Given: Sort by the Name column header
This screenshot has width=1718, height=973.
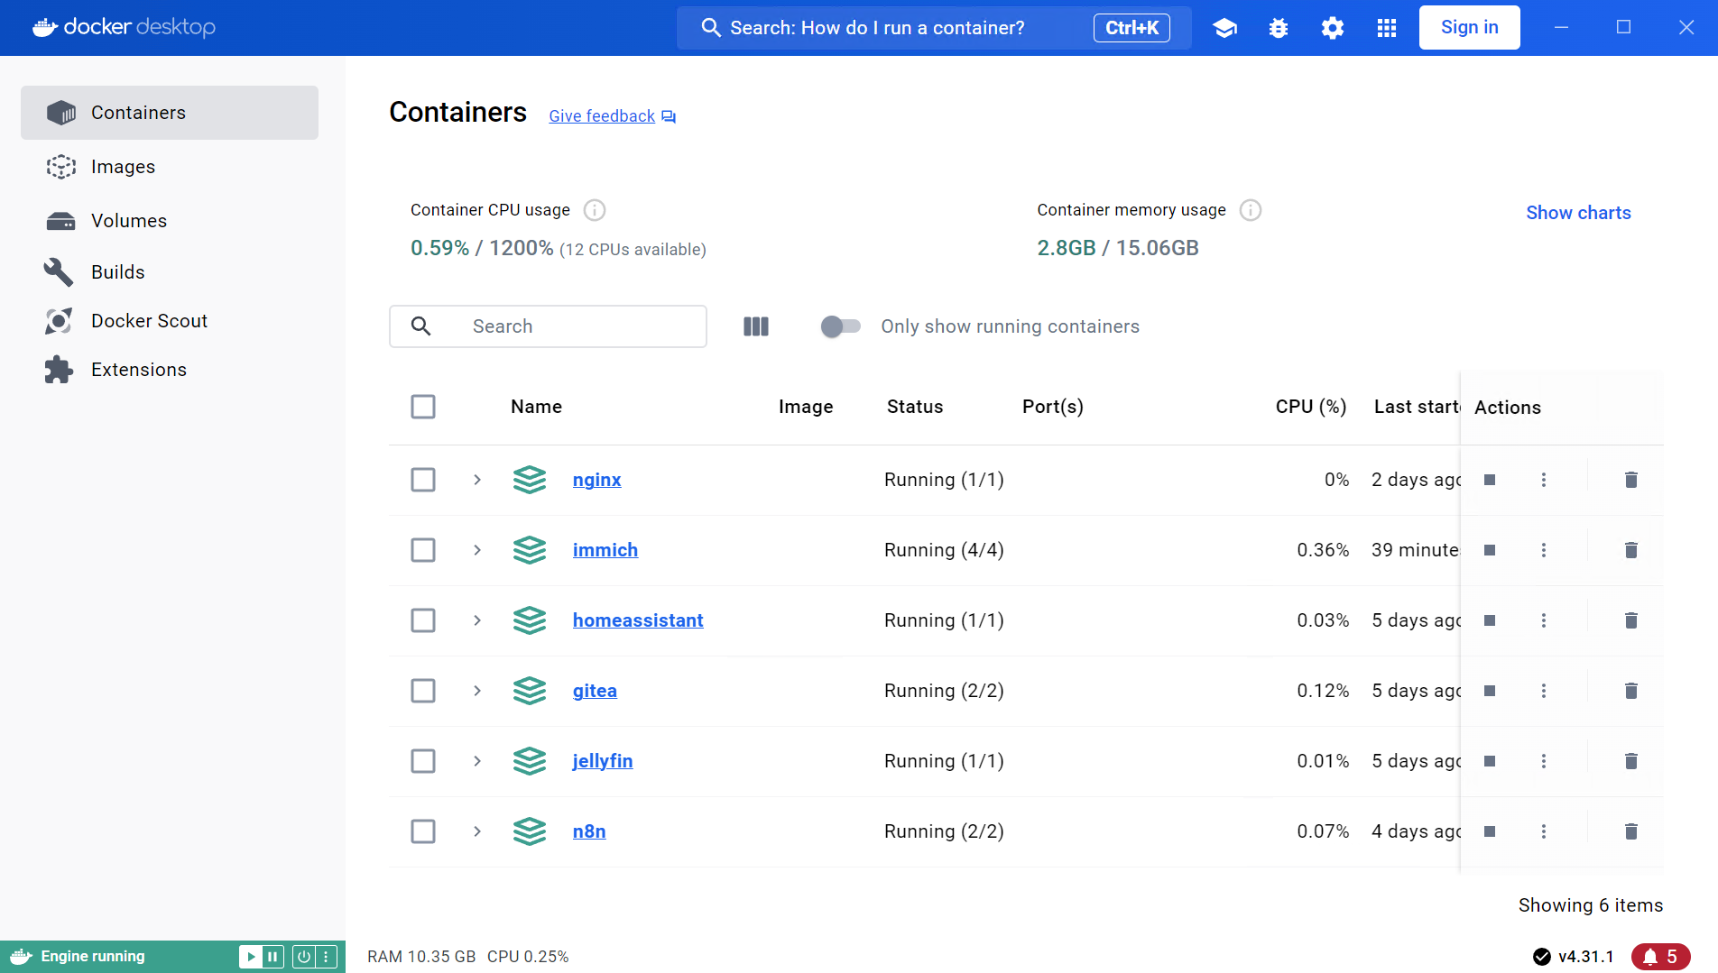Looking at the screenshot, I should point(536,407).
